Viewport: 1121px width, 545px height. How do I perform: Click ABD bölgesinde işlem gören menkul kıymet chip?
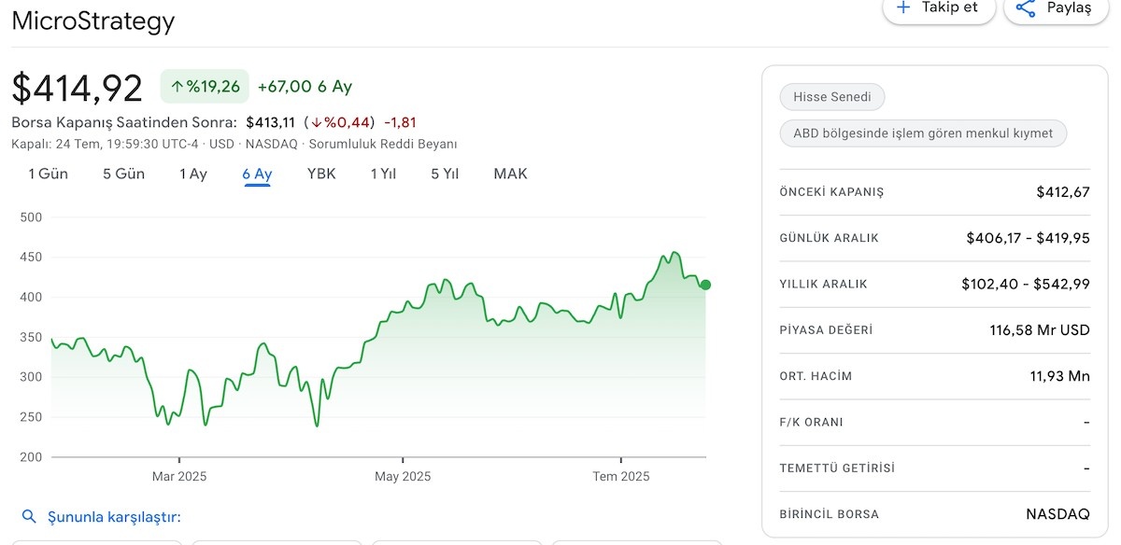pos(923,133)
